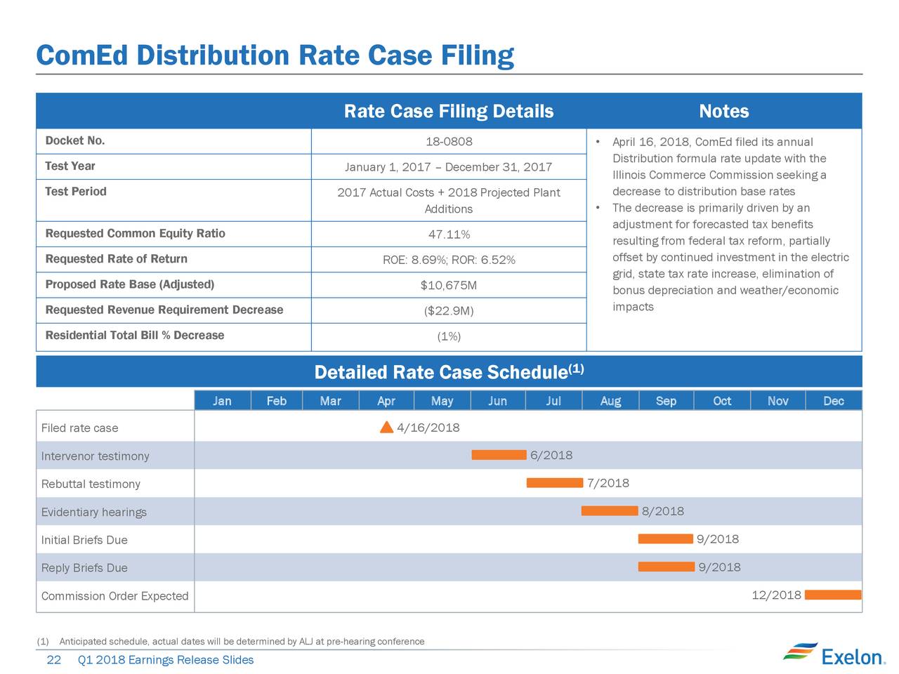Click Commission Order Expected row label

114,596
